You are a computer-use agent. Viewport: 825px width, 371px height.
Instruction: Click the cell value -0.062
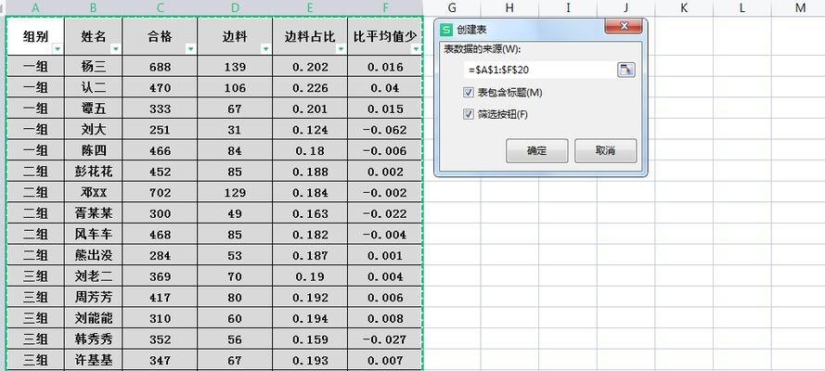(385, 129)
